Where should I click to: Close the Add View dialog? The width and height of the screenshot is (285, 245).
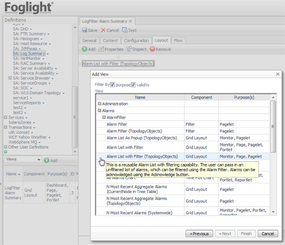click(x=278, y=74)
